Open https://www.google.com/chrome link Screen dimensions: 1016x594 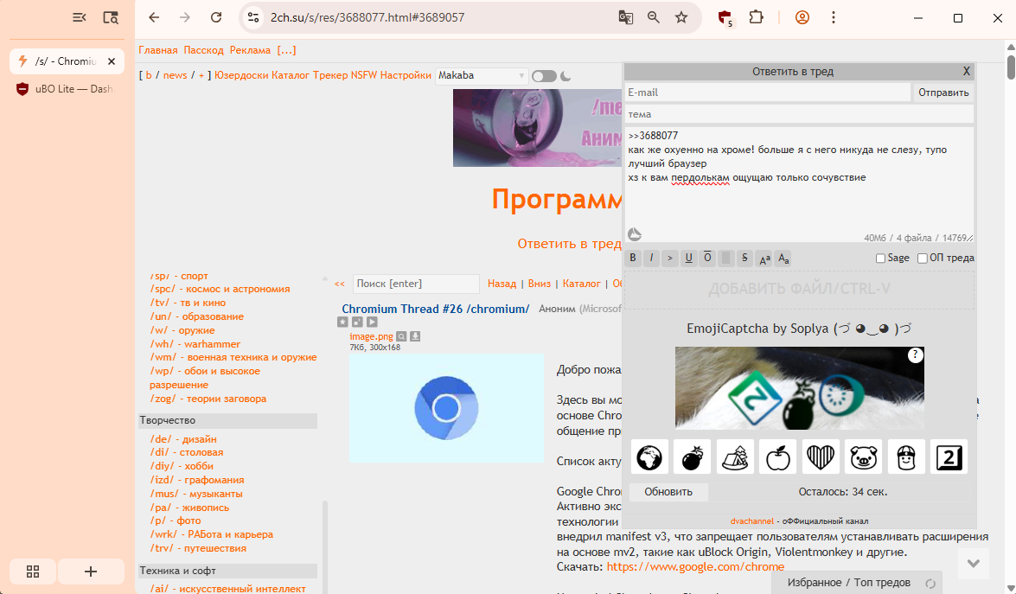click(x=695, y=567)
